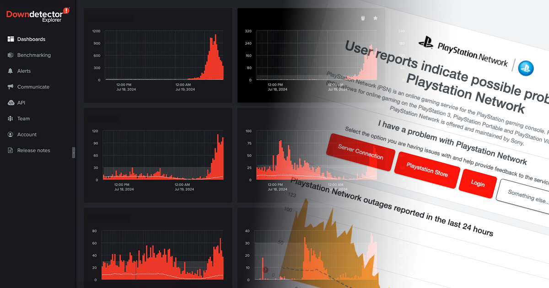Delete chart using the trash icon

click(363, 18)
